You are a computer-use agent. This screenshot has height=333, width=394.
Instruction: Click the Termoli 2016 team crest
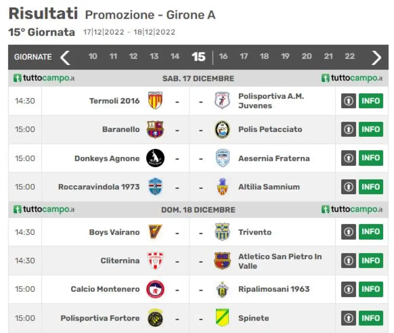(x=155, y=101)
